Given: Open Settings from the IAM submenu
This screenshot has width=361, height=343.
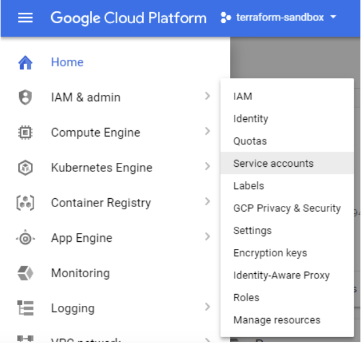Looking at the screenshot, I should point(287,230).
